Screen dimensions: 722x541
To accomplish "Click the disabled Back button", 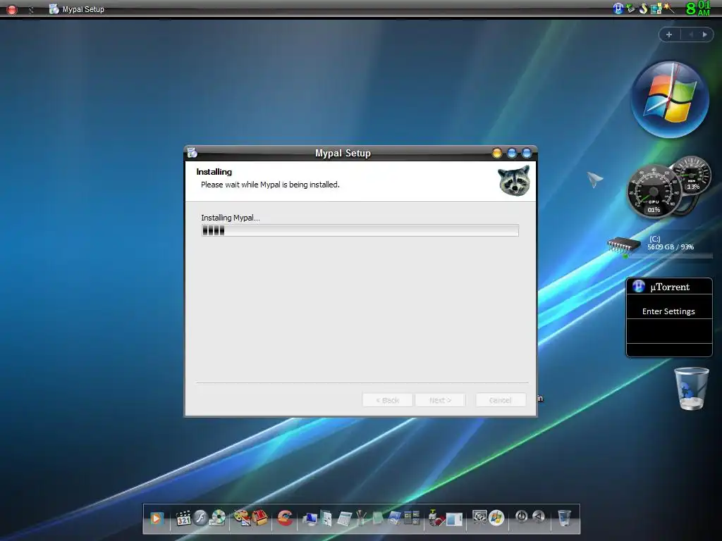I will (387, 400).
